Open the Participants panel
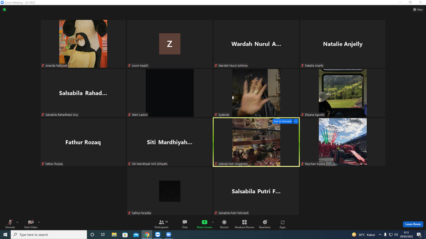The height and width of the screenshot is (239, 426). click(162, 224)
